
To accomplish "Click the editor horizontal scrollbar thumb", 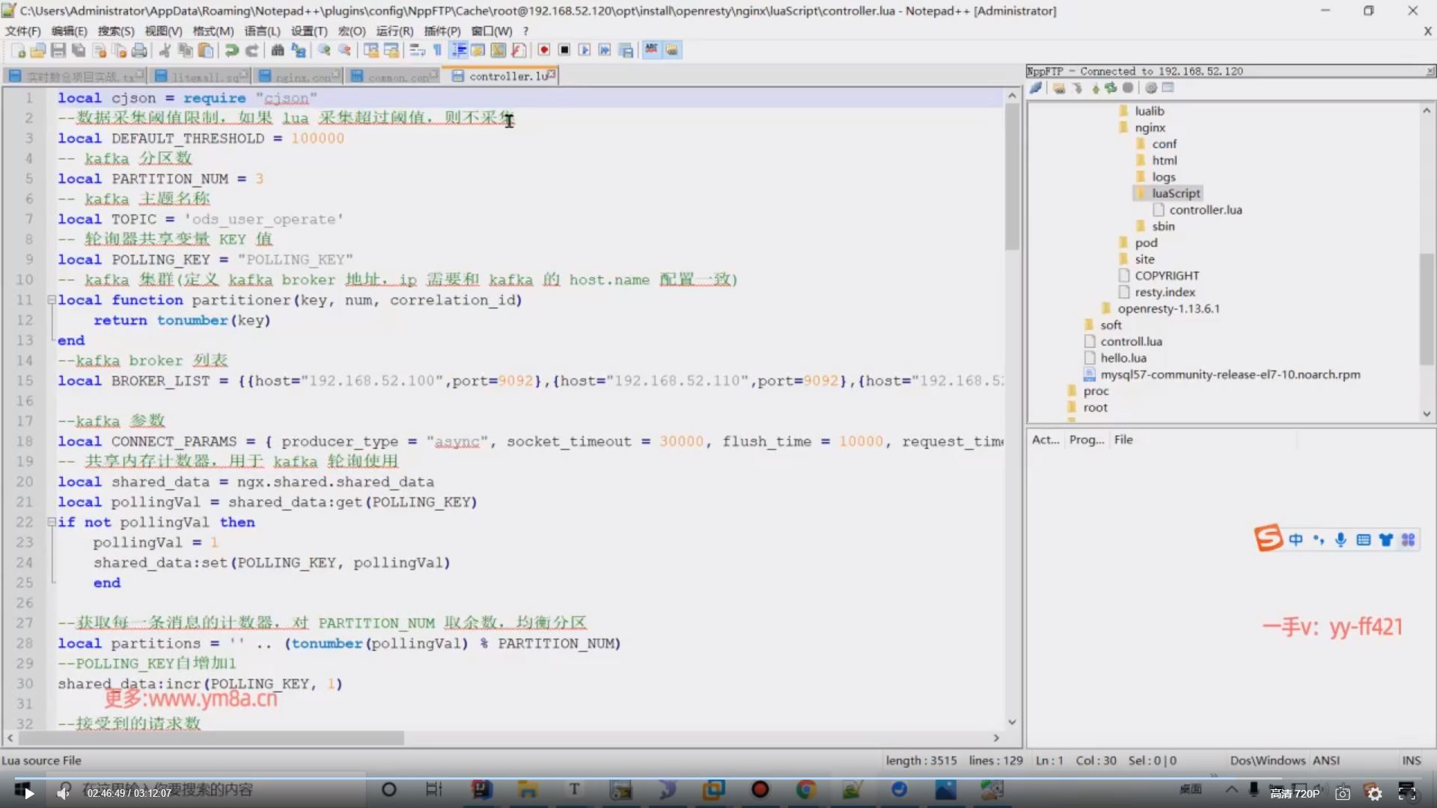I will point(210,738).
